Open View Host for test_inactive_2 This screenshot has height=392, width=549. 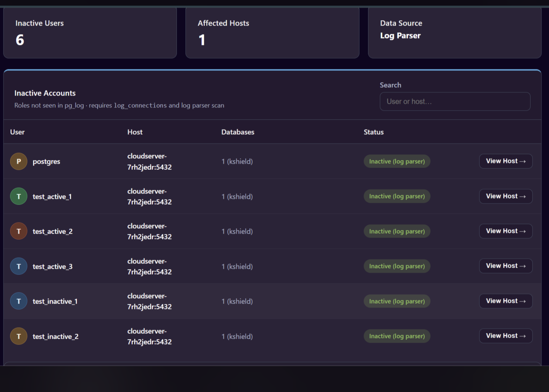point(506,336)
